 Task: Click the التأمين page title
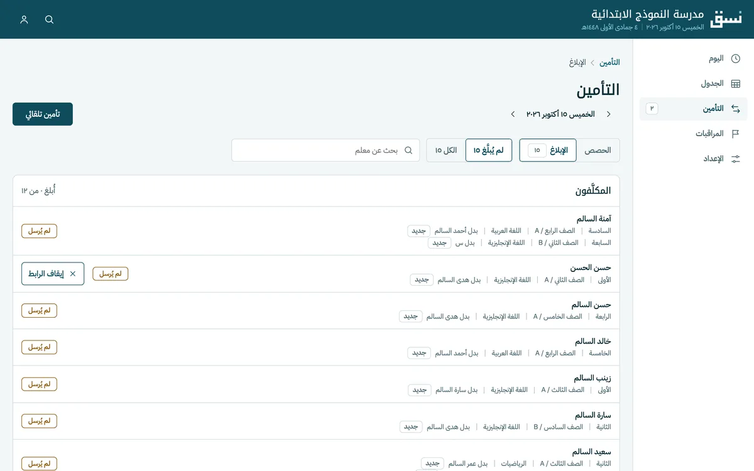point(598,89)
